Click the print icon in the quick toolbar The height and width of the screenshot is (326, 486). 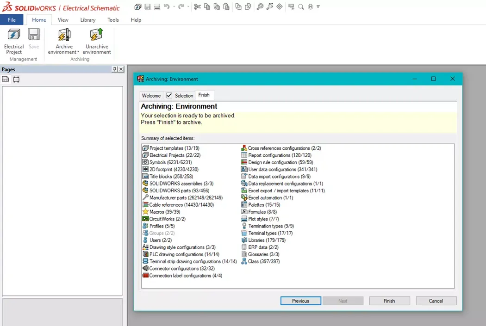[157, 6]
